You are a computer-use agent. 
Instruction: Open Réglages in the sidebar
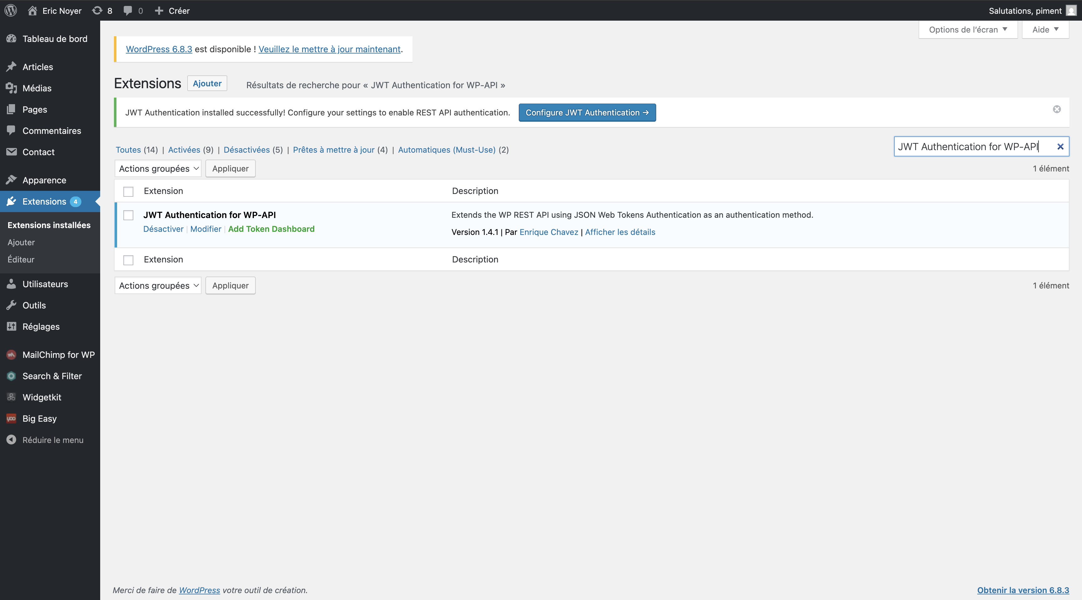(x=41, y=326)
